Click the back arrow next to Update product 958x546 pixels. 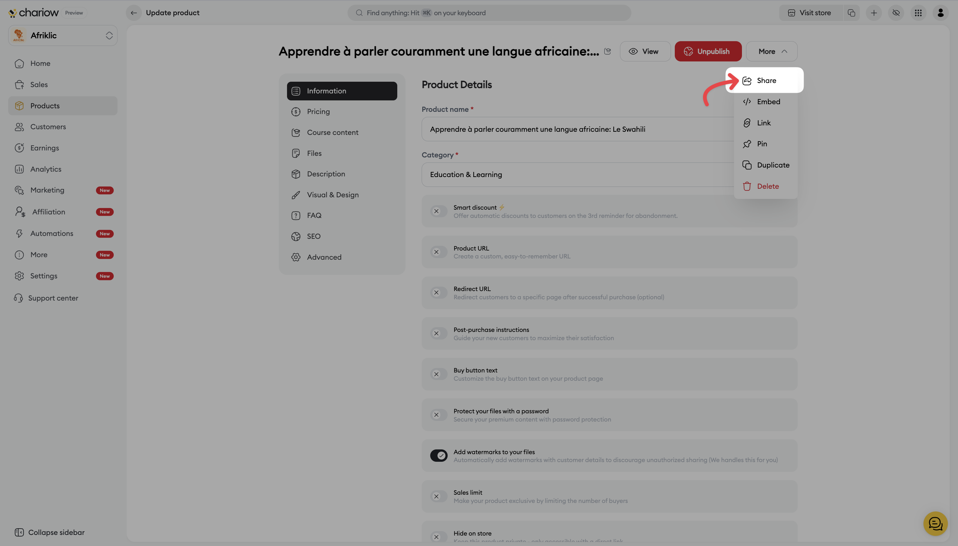[134, 13]
